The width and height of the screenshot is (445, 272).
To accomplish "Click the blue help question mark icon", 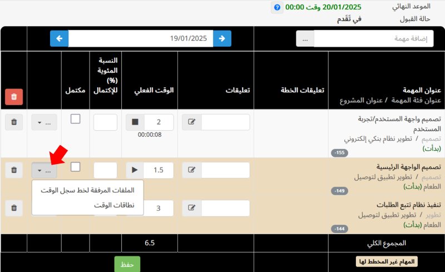I will click(x=277, y=7).
